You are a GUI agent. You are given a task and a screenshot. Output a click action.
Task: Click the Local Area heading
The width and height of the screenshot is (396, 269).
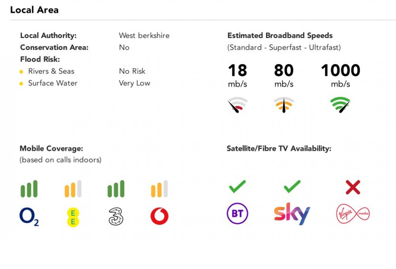point(34,10)
